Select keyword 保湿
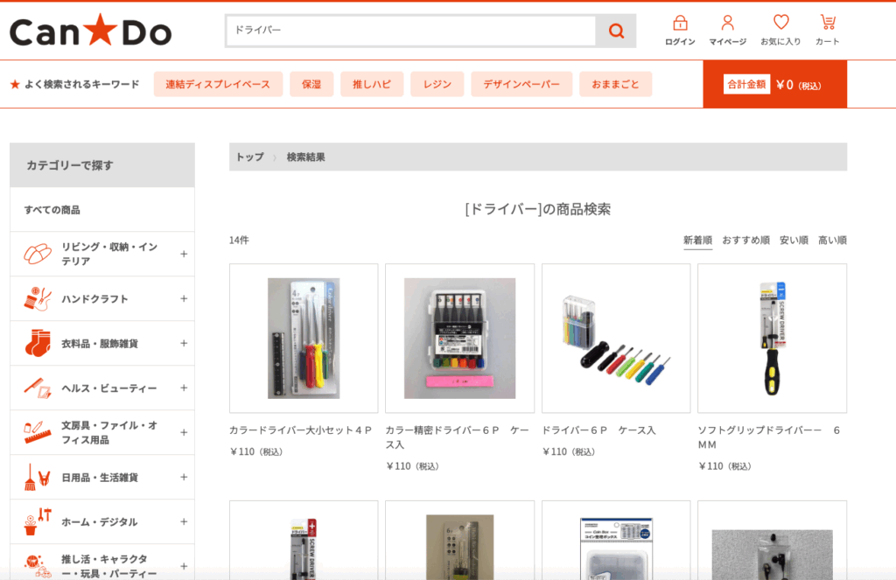The image size is (896, 580). tap(311, 84)
